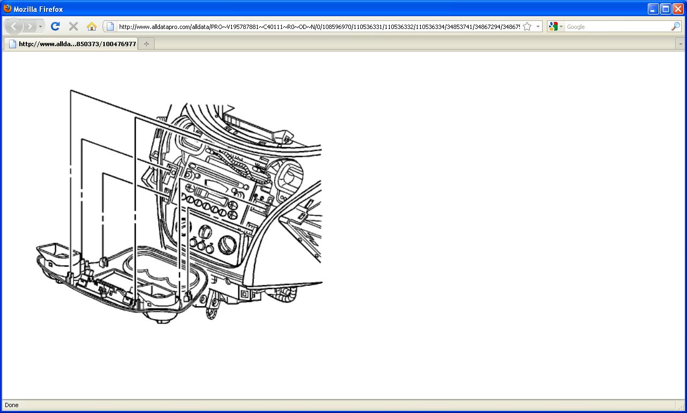Focus the alldatapro URL address field
The height and width of the screenshot is (413, 687).
pos(319,26)
